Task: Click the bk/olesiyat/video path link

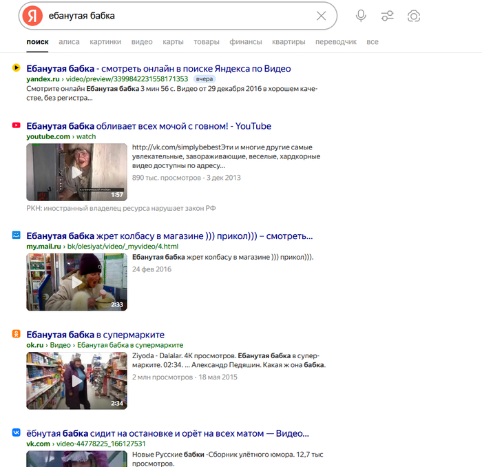Action: pos(123,247)
